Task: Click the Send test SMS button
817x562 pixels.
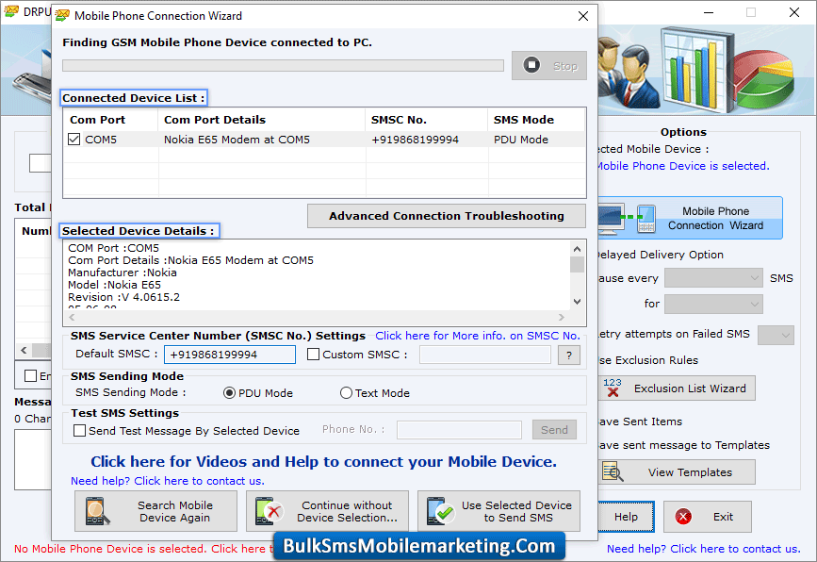Action: 554,430
